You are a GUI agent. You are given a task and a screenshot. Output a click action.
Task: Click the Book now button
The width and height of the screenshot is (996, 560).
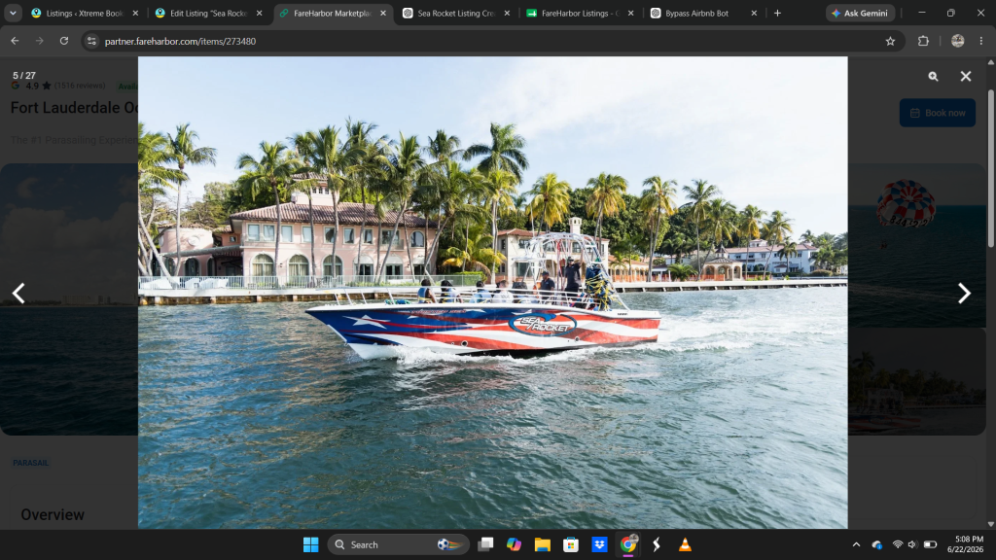tap(937, 113)
